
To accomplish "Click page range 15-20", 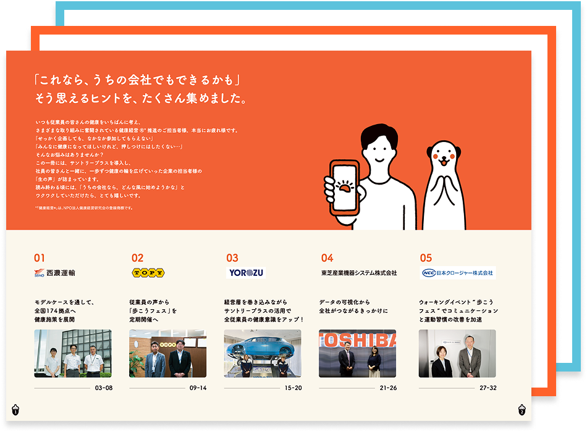I will pos(293,388).
